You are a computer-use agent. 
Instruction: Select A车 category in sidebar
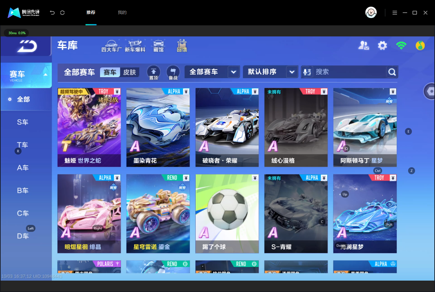pos(23,168)
